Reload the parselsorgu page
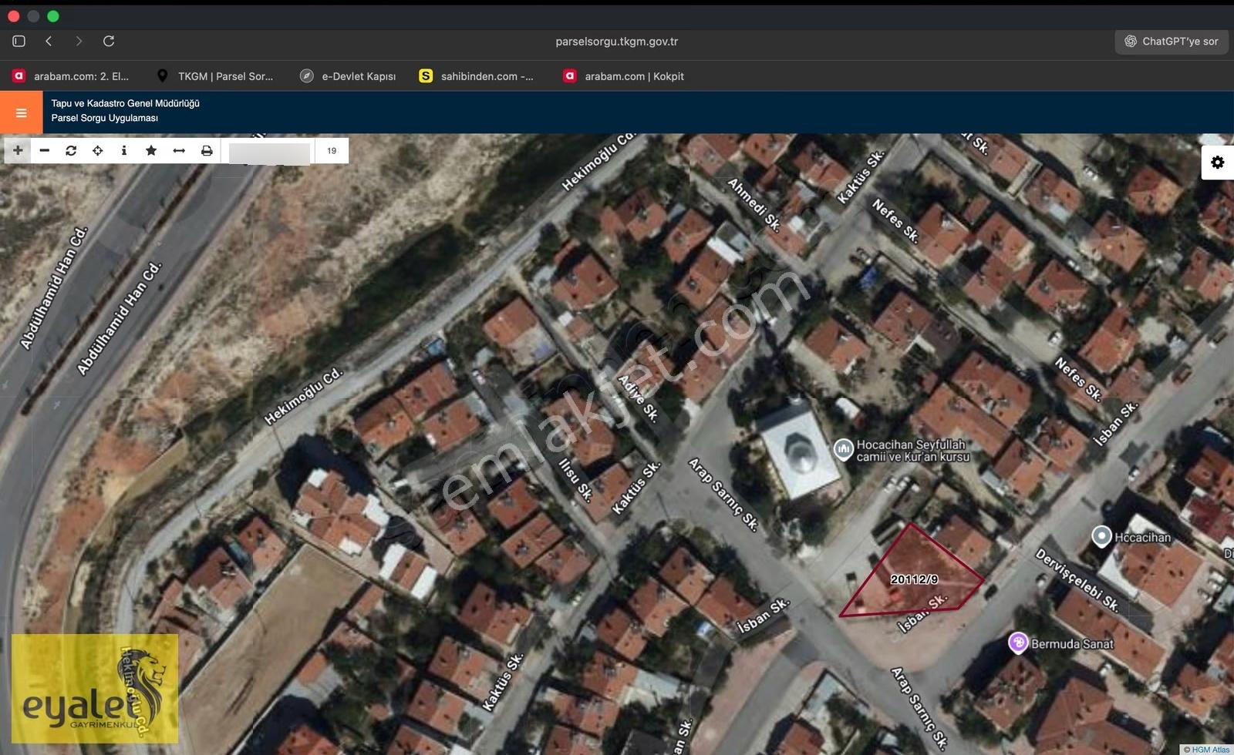Viewport: 1234px width, 755px height. click(x=109, y=41)
